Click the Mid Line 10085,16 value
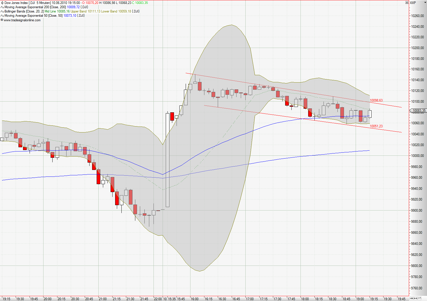Screen dimensions: 427x301 57,11
